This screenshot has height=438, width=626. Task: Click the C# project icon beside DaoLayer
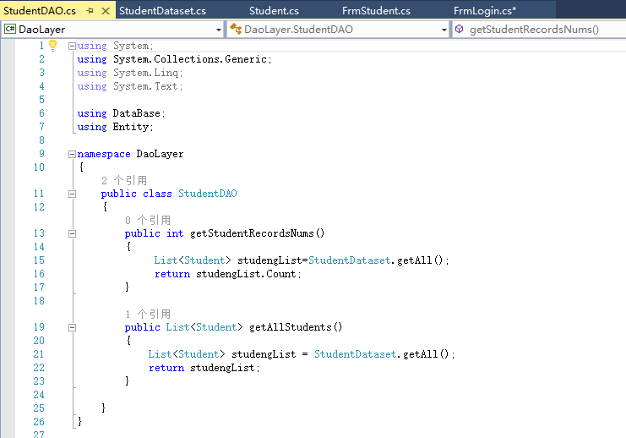click(x=10, y=30)
